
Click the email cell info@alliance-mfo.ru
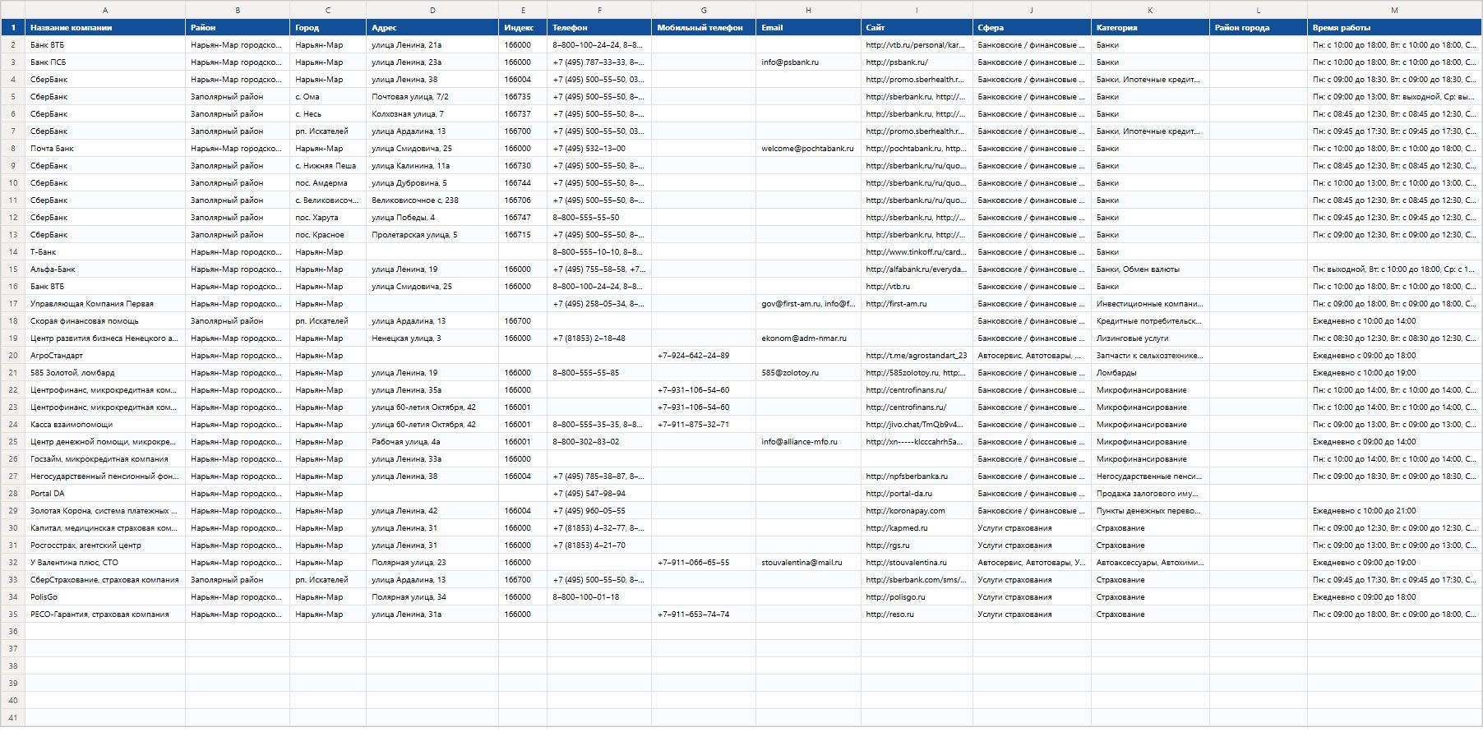[x=809, y=442]
